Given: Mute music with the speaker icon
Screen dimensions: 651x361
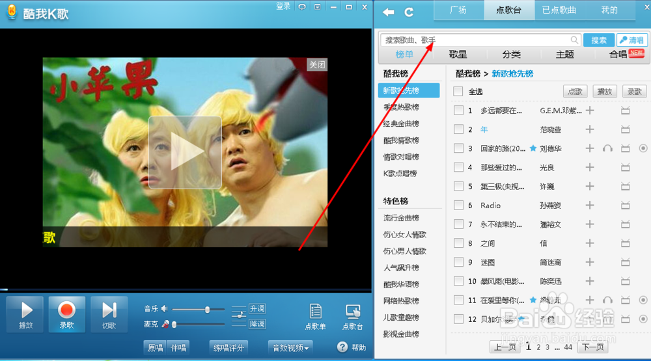Looking at the screenshot, I should coord(165,309).
